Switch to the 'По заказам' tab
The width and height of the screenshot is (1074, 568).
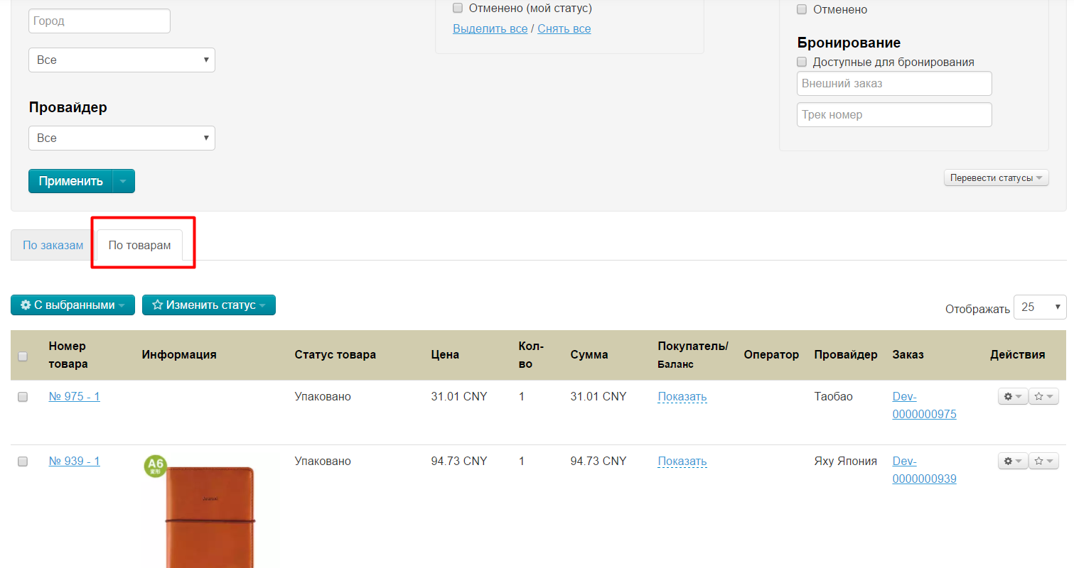pyautogui.click(x=53, y=246)
